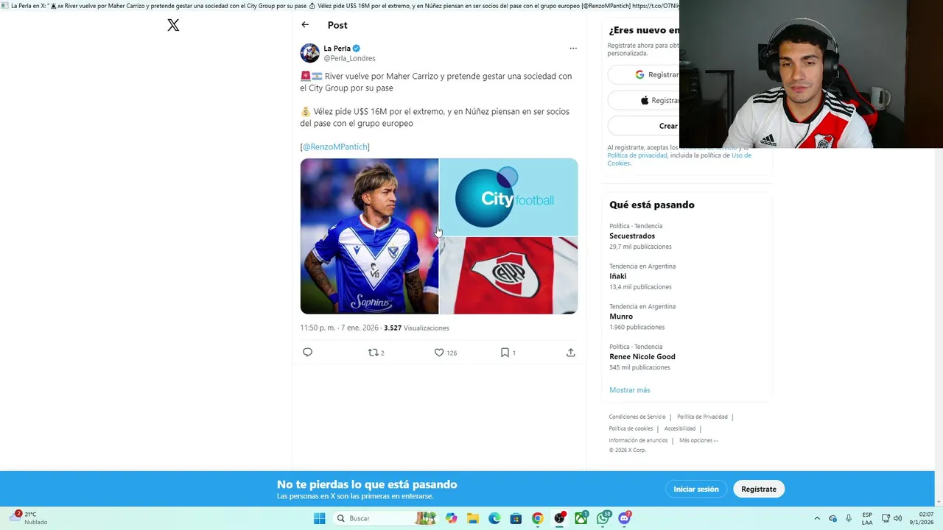Open the weather widget showing 21°C
The height and width of the screenshot is (530, 943).
29,518
